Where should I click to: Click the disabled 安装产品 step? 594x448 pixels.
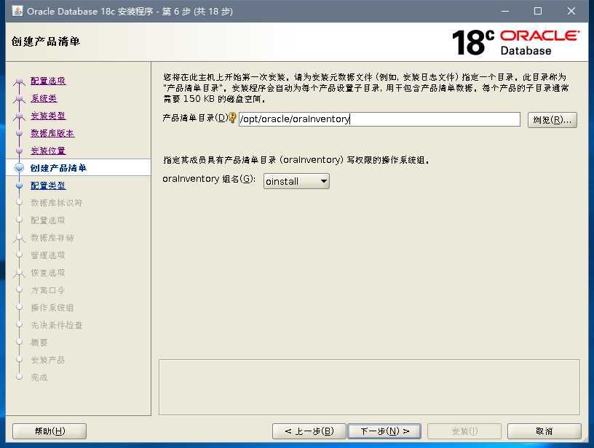pyautogui.click(x=48, y=360)
